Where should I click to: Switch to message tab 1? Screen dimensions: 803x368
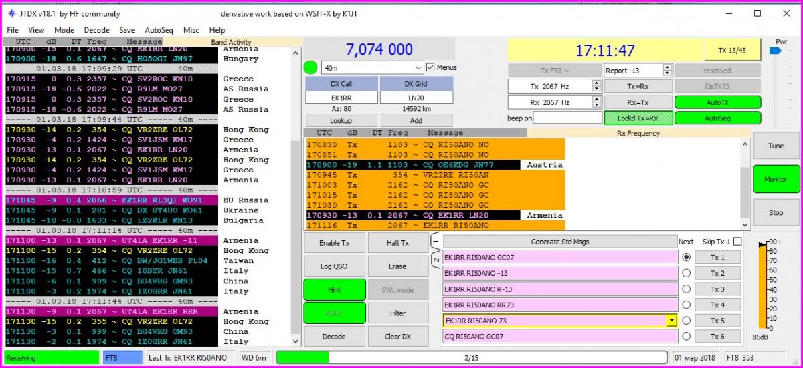[x=436, y=242]
